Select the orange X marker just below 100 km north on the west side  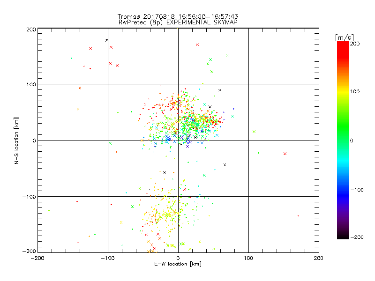pos(80,88)
